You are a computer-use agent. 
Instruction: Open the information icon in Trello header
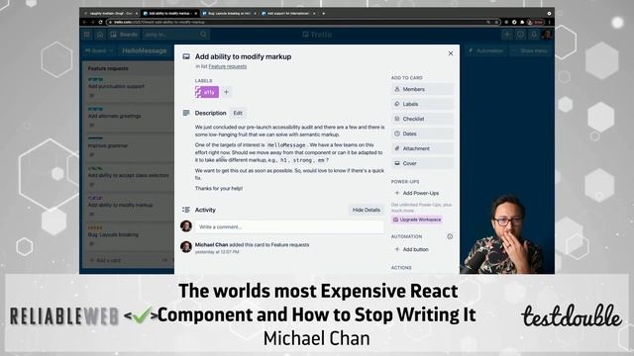[x=520, y=35]
